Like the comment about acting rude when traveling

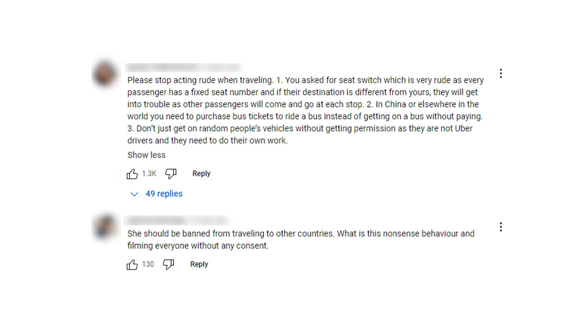[x=132, y=174]
